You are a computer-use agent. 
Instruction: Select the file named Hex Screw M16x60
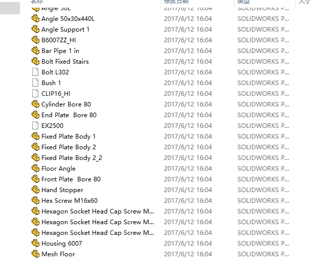click(69, 201)
